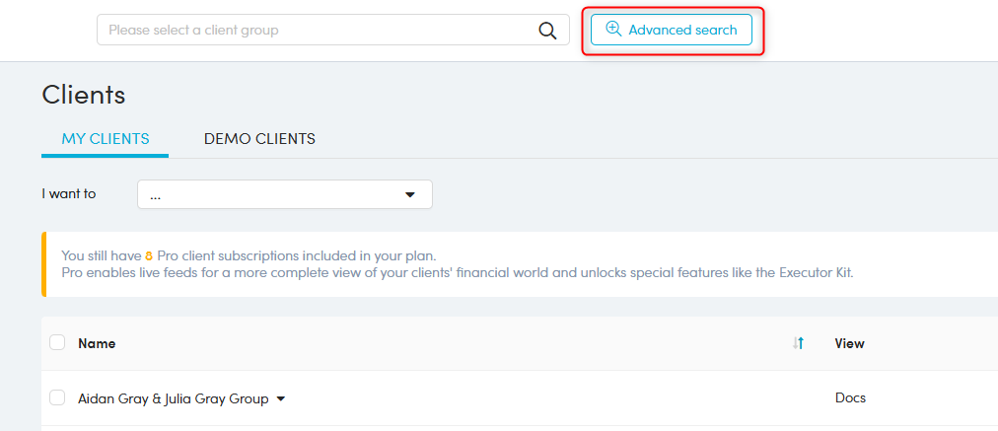The width and height of the screenshot is (998, 431).
Task: Sort clients using the Name sort arrows
Action: (799, 343)
